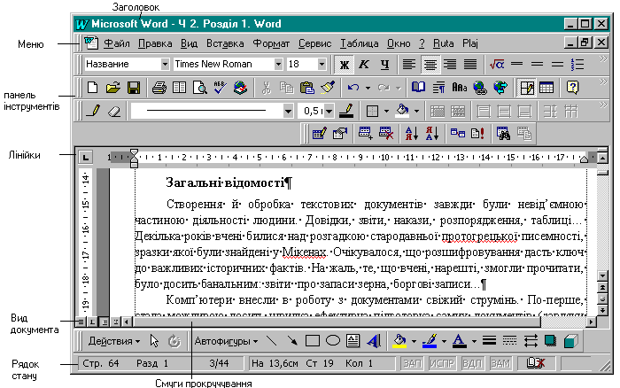This screenshot has width=620, height=388.
Task: Select the Oval drawing tool
Action: [x=333, y=340]
